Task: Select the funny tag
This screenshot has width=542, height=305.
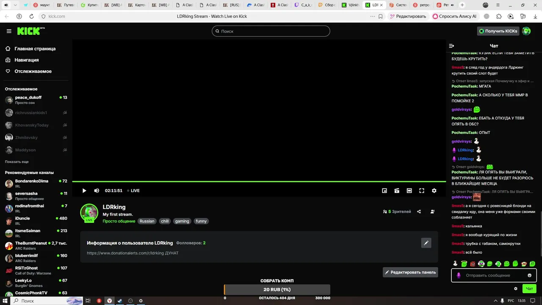Action: [x=201, y=221]
